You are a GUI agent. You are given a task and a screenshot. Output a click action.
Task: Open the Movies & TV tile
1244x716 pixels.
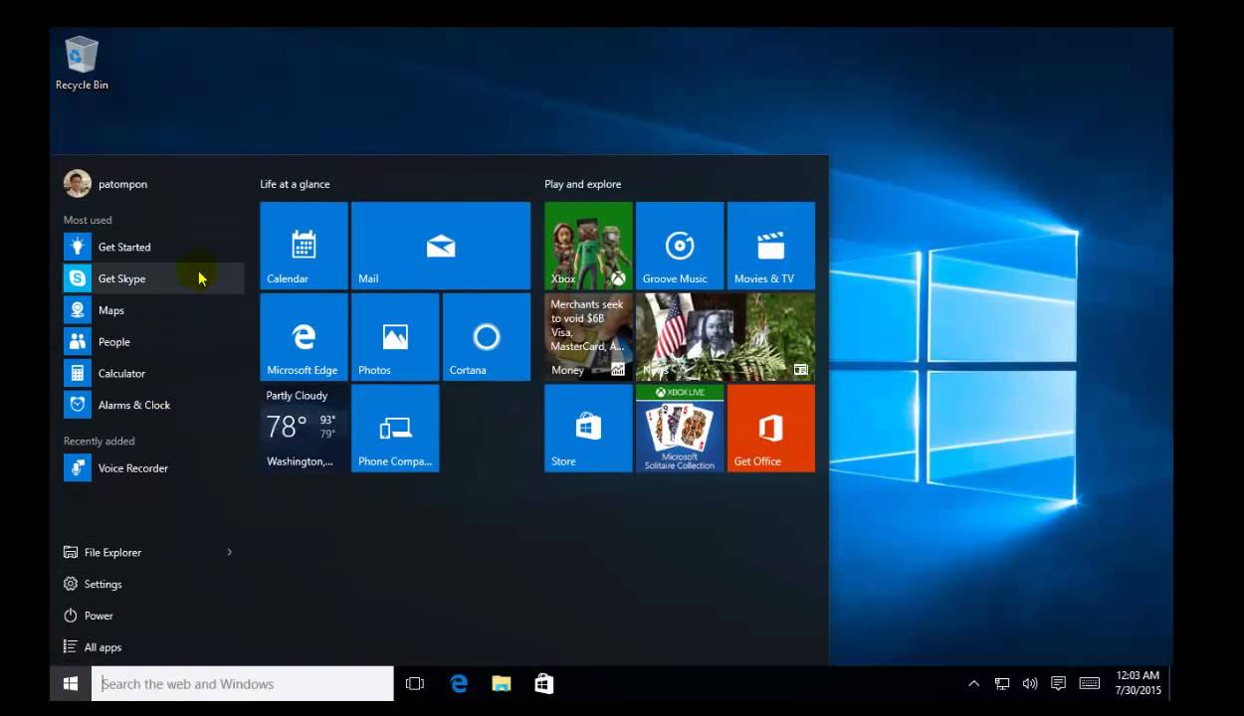tap(771, 246)
